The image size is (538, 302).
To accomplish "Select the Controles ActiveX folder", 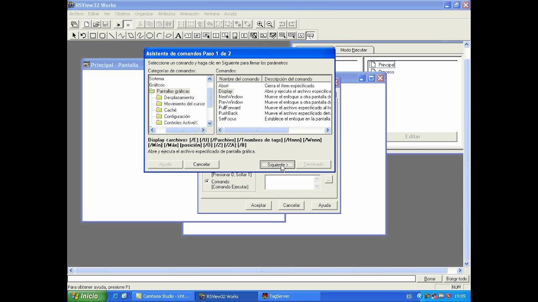I will tap(181, 122).
